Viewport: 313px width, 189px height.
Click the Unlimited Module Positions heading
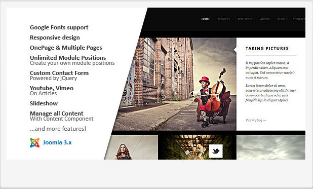[68, 58]
